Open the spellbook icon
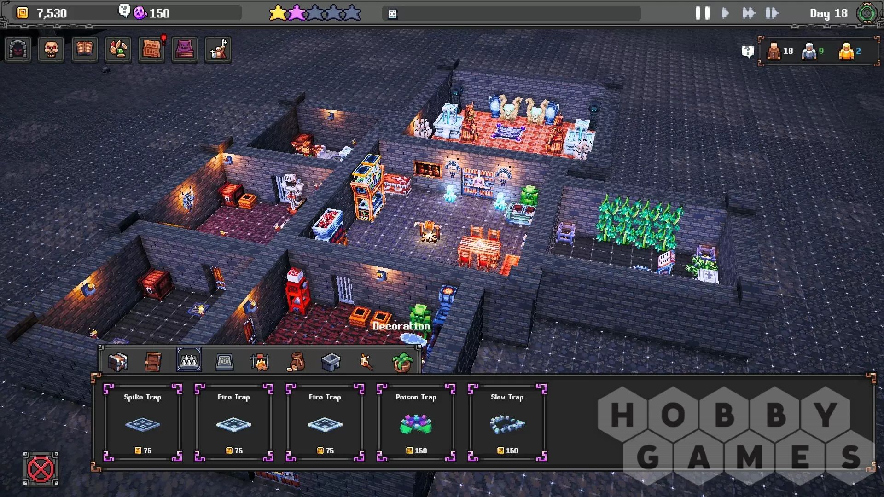 (84, 49)
